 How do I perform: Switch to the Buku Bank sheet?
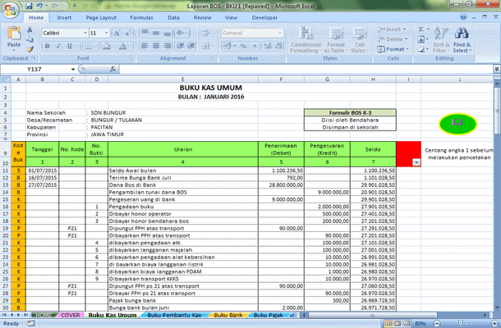(x=228, y=315)
